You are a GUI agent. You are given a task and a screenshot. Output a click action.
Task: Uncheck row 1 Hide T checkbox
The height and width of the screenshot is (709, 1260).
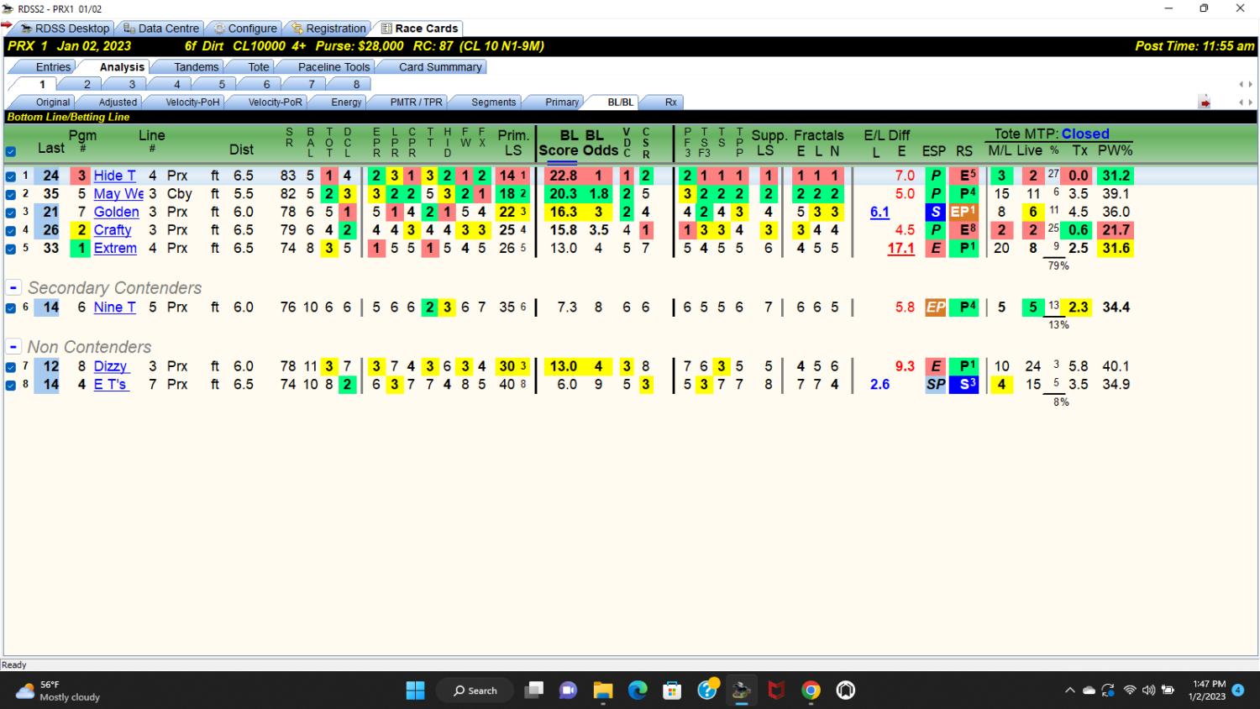tap(11, 176)
